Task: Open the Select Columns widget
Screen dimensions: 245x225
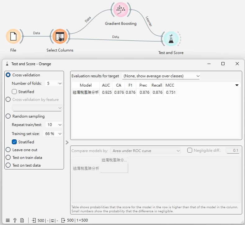Action: point(60,37)
